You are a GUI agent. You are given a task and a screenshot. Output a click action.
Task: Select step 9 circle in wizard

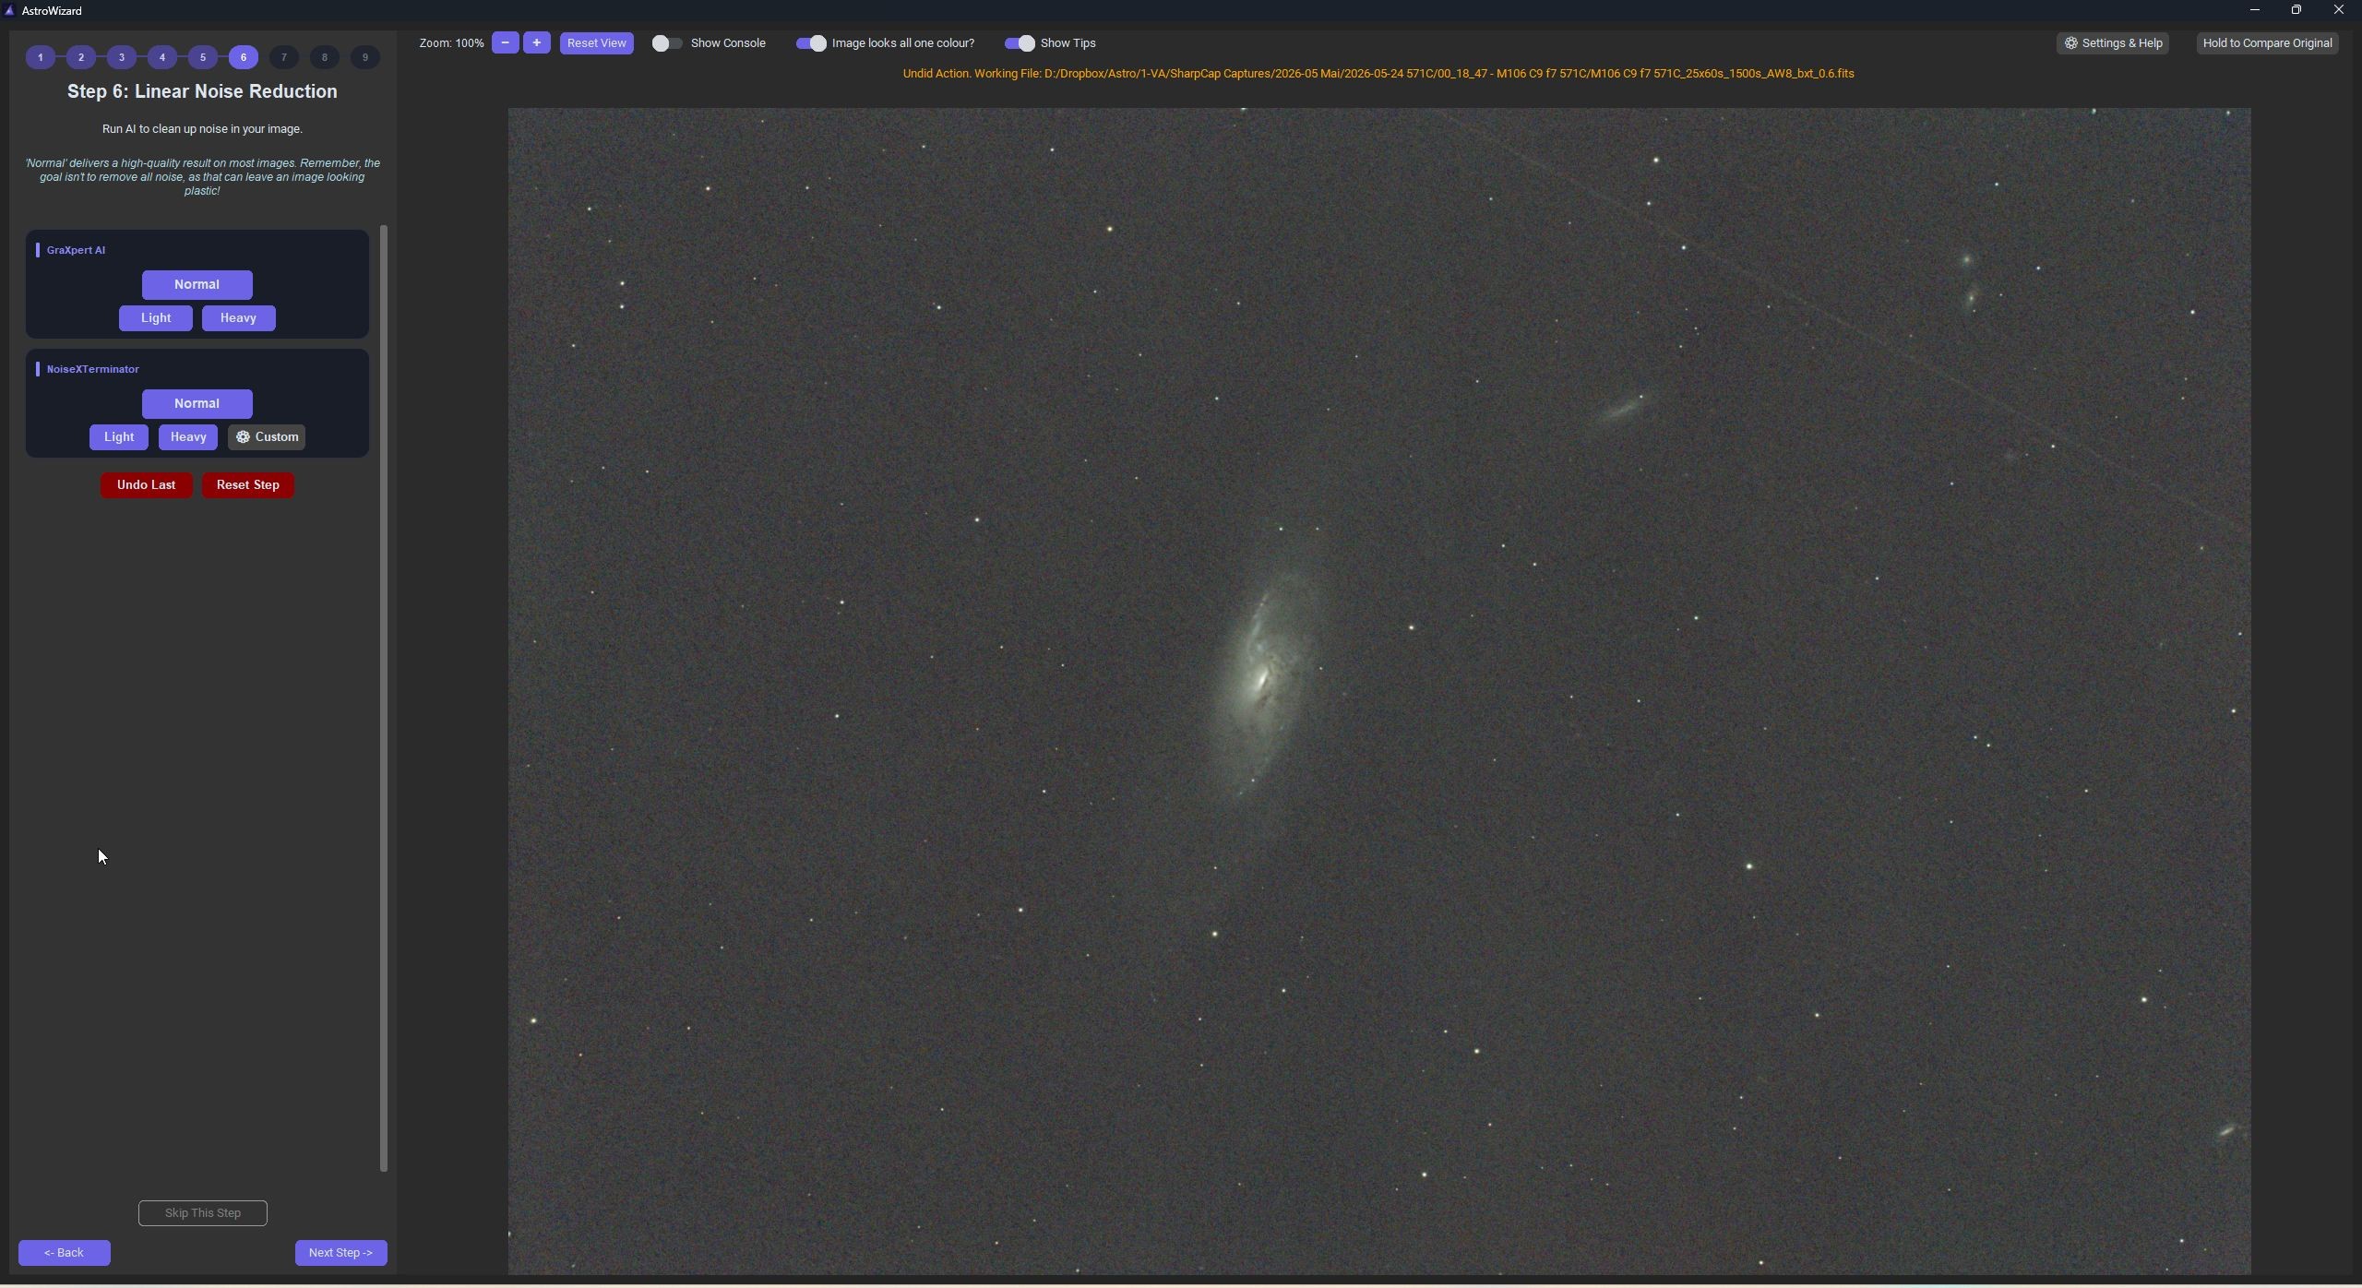pos(365,57)
